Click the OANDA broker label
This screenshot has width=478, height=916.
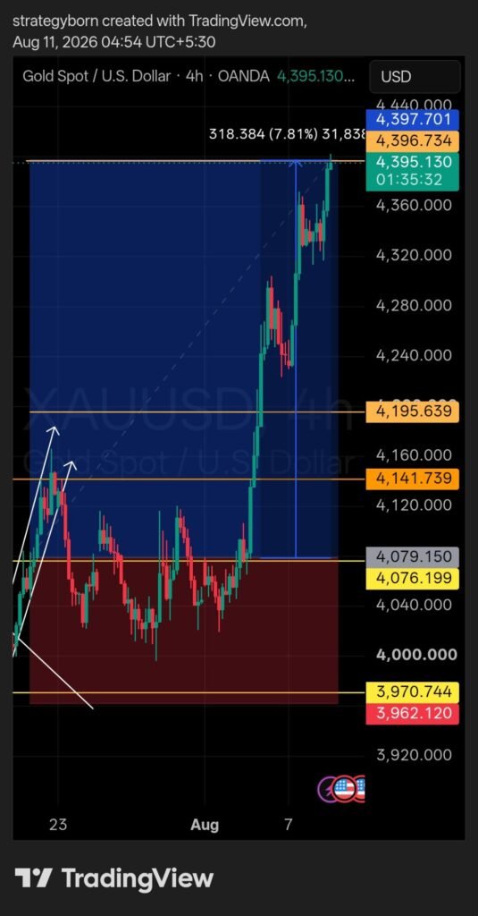click(x=243, y=77)
